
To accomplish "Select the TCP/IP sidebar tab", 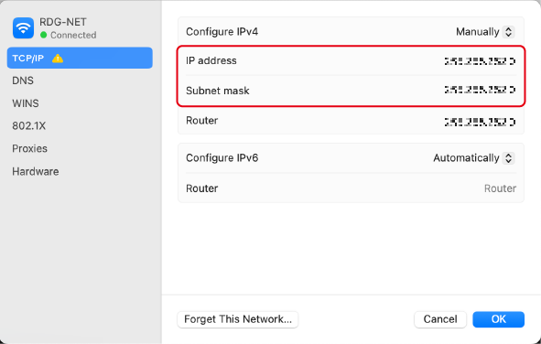I will coord(80,58).
